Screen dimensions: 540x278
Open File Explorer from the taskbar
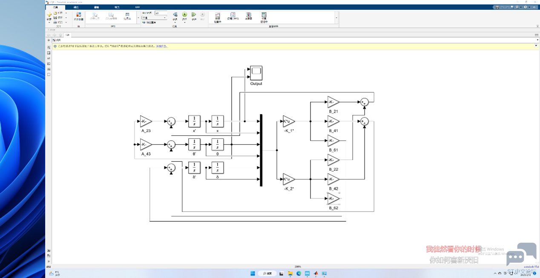click(x=290, y=273)
